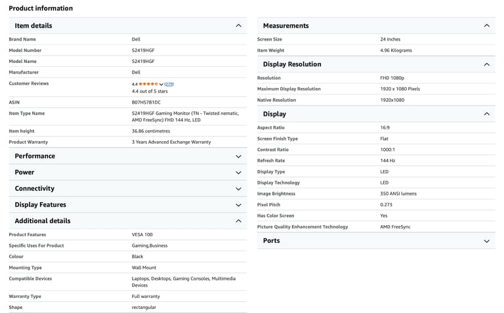The width and height of the screenshot is (504, 313).
Task: Click '3 Years Advanced Exchange Warranty' text
Action: (171, 142)
